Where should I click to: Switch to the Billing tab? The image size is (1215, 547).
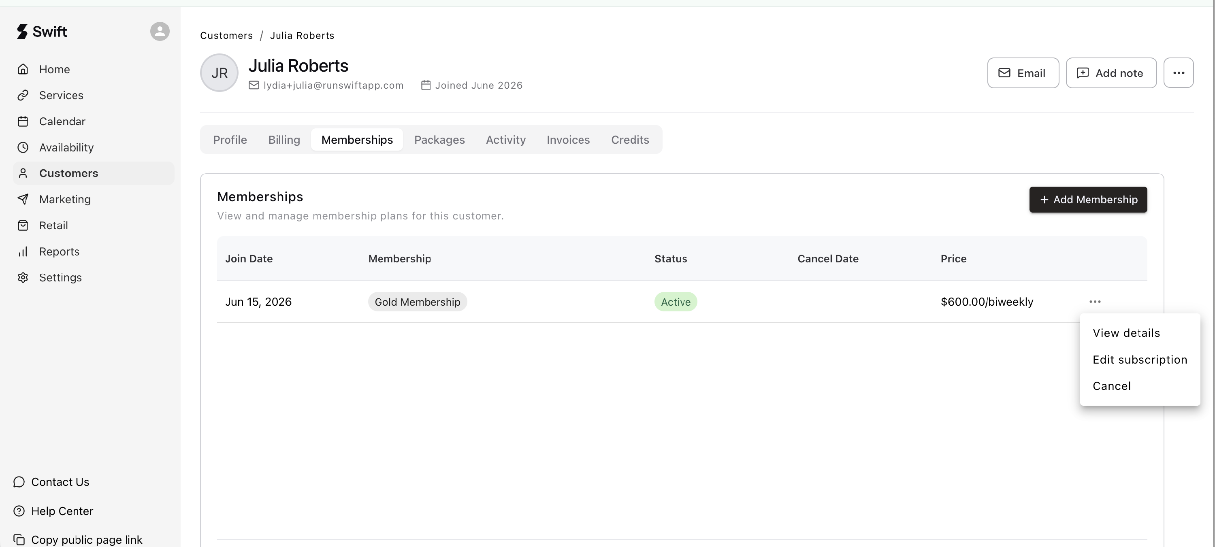(284, 140)
